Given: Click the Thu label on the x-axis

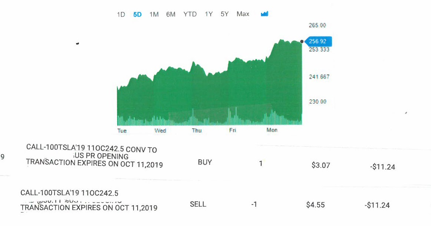Looking at the screenshot, I should 197,130.
